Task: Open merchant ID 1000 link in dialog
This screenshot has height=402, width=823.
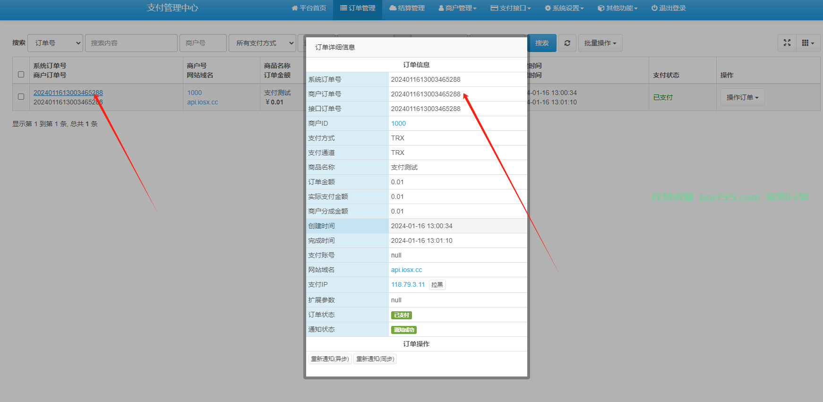Action: click(398, 123)
